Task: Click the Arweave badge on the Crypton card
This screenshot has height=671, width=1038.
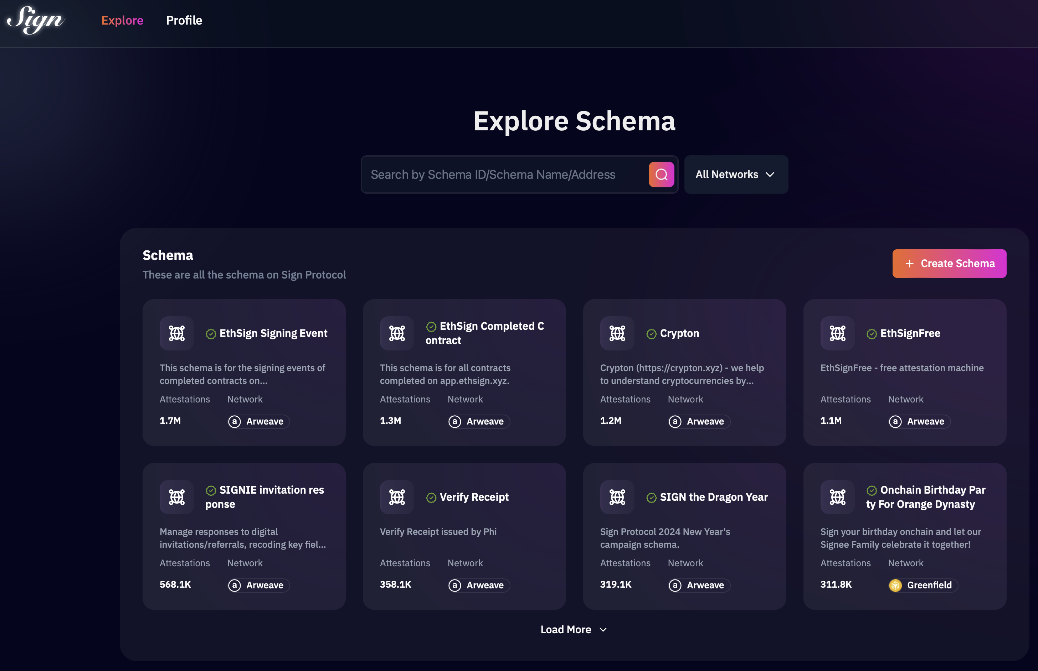Action: click(699, 421)
